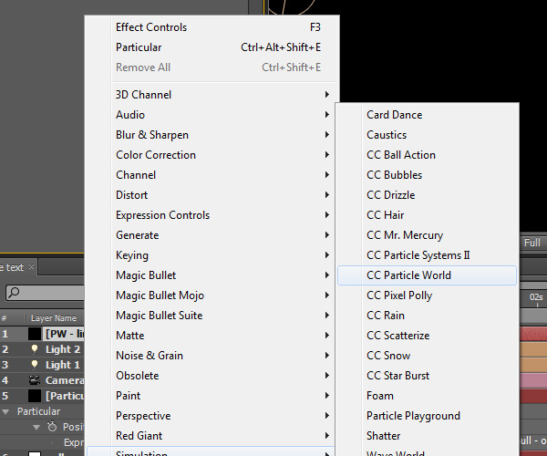The height and width of the screenshot is (456, 547).
Task: Select the Particular layer row 5
Action: [x=42, y=396]
